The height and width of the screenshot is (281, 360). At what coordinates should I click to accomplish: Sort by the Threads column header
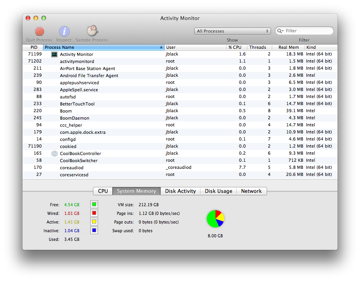[x=260, y=47]
